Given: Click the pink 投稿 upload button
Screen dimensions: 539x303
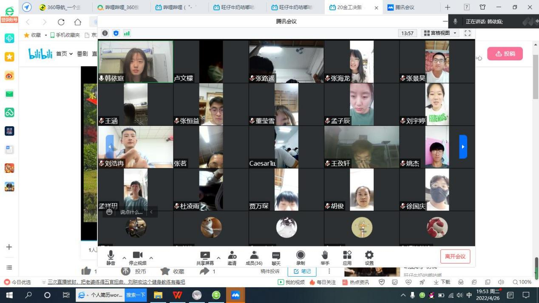Looking at the screenshot, I should click(x=505, y=54).
